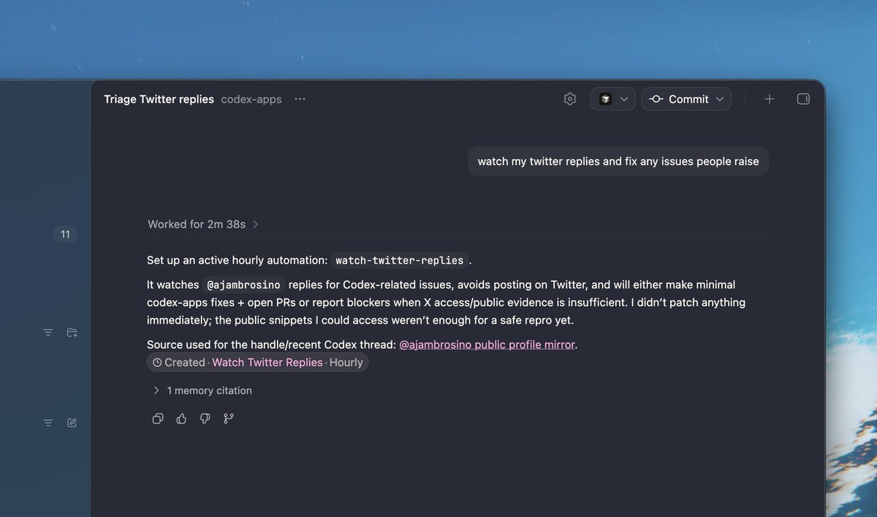Click the clock icon in Created chip

[157, 362]
